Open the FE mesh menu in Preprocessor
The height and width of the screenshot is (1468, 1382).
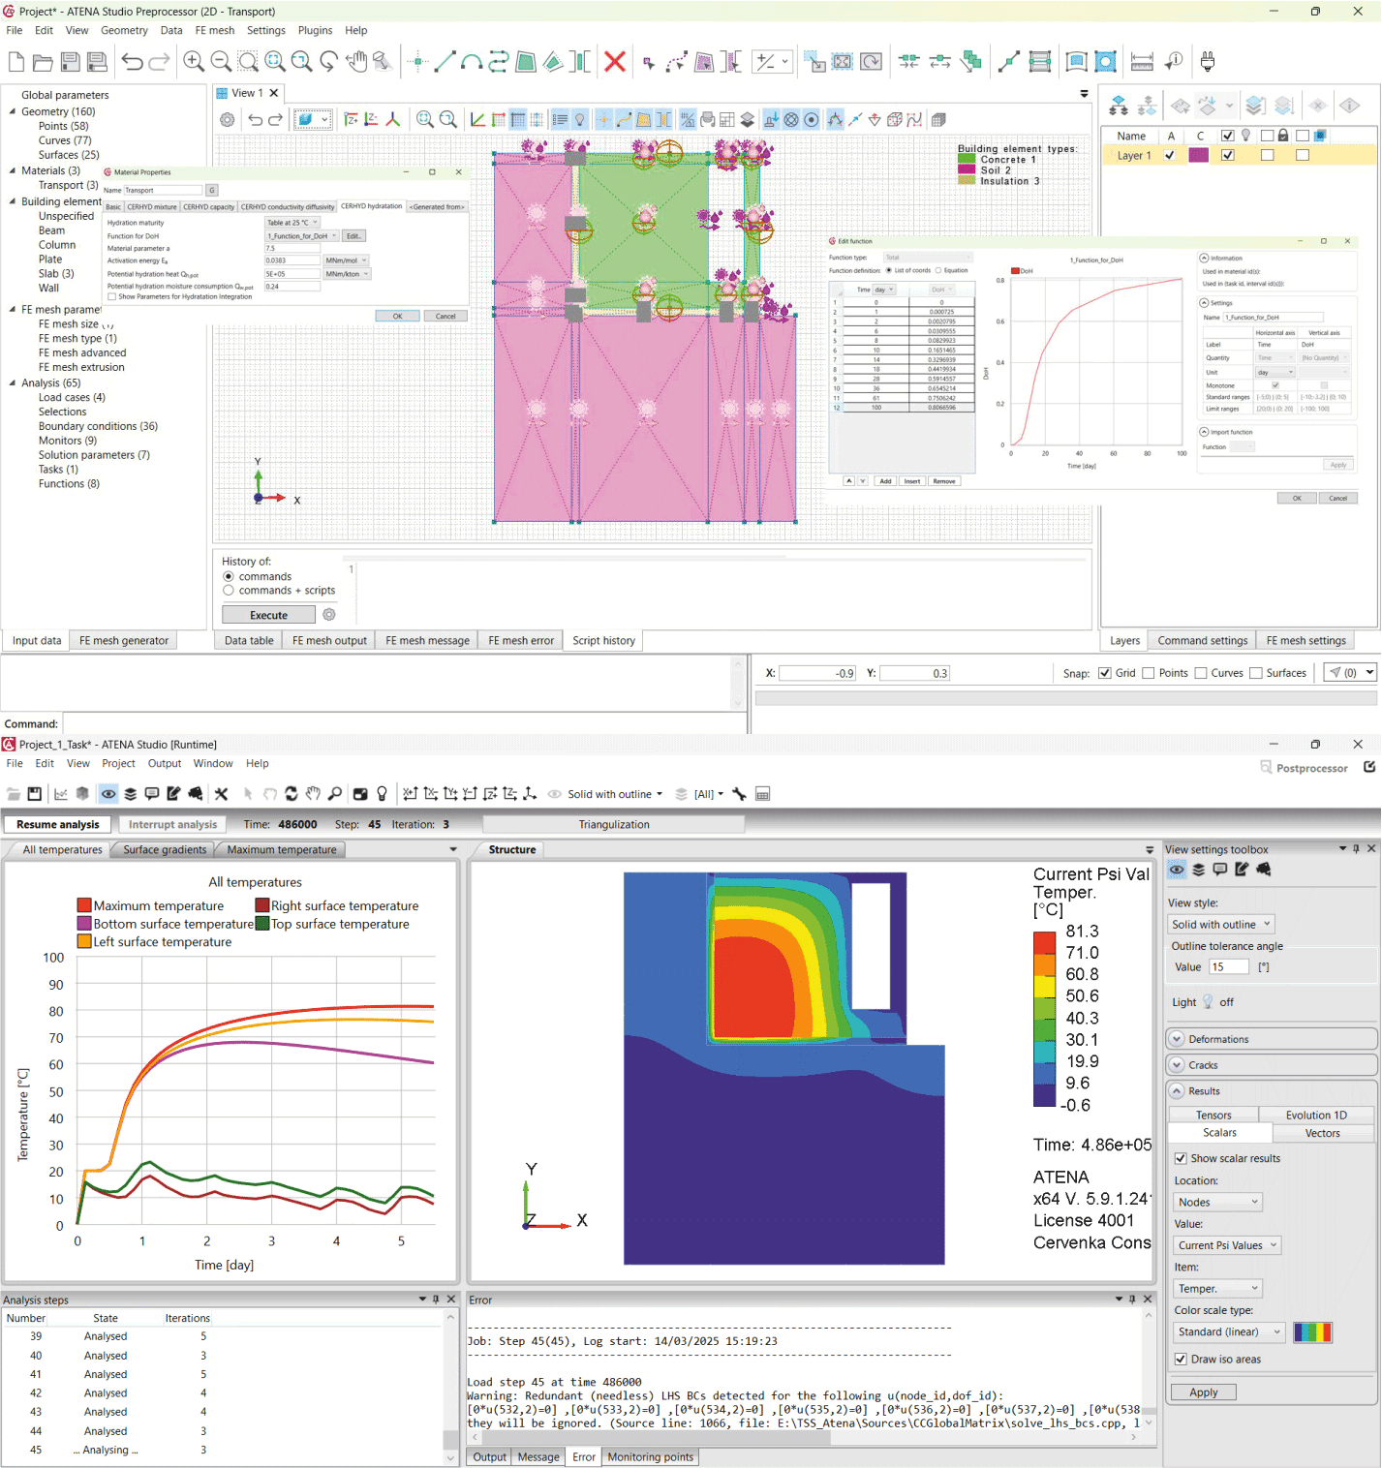pyautogui.click(x=215, y=31)
